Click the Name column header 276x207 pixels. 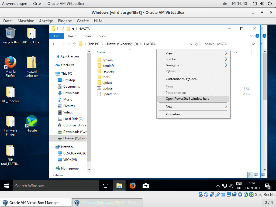point(101,52)
